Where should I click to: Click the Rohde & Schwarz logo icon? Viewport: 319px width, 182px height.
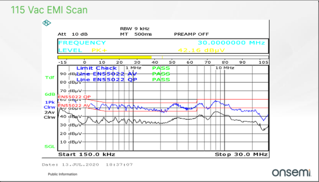pos(46,23)
